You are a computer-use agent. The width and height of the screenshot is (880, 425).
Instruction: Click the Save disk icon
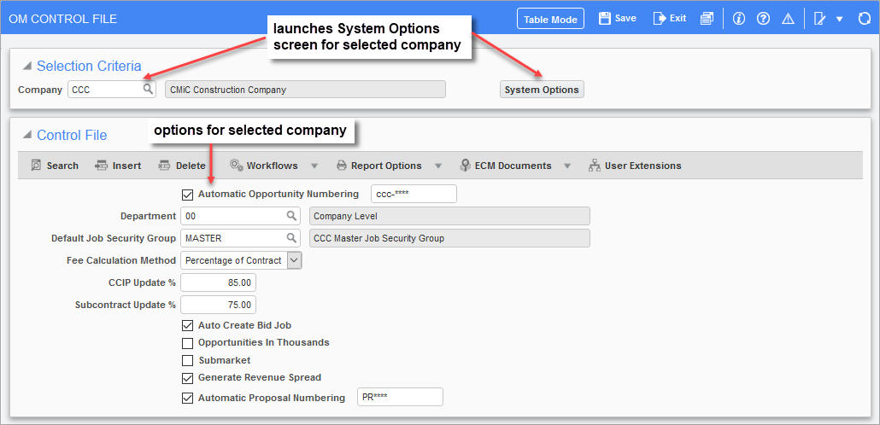(604, 19)
